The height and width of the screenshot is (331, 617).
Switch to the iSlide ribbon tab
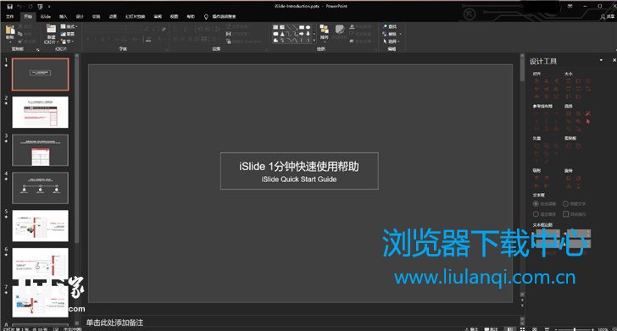pyautogui.click(x=46, y=17)
